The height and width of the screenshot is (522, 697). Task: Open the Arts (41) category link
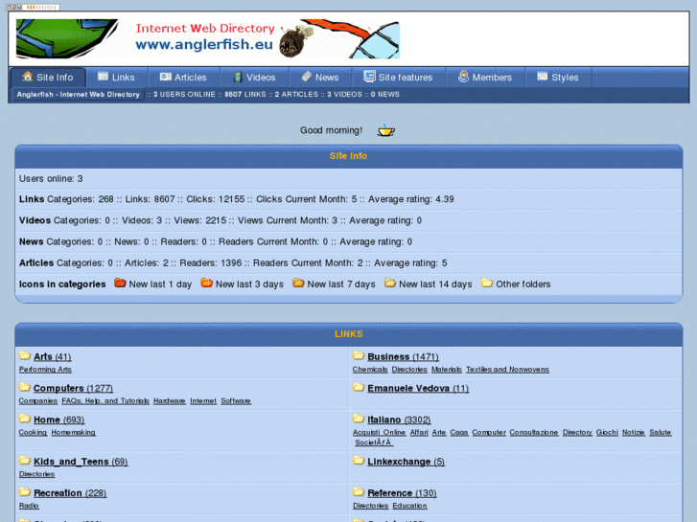click(53, 356)
